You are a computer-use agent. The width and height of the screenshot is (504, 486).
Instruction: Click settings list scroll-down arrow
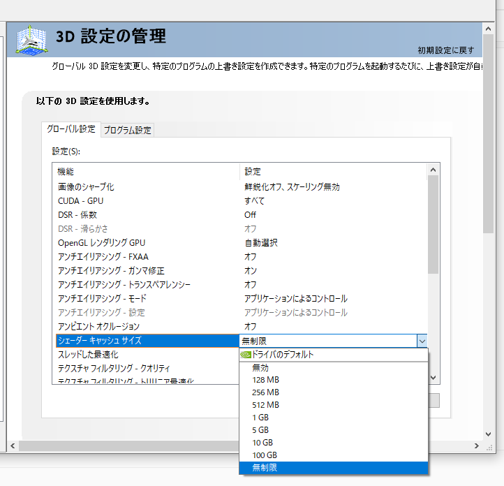coord(433,378)
